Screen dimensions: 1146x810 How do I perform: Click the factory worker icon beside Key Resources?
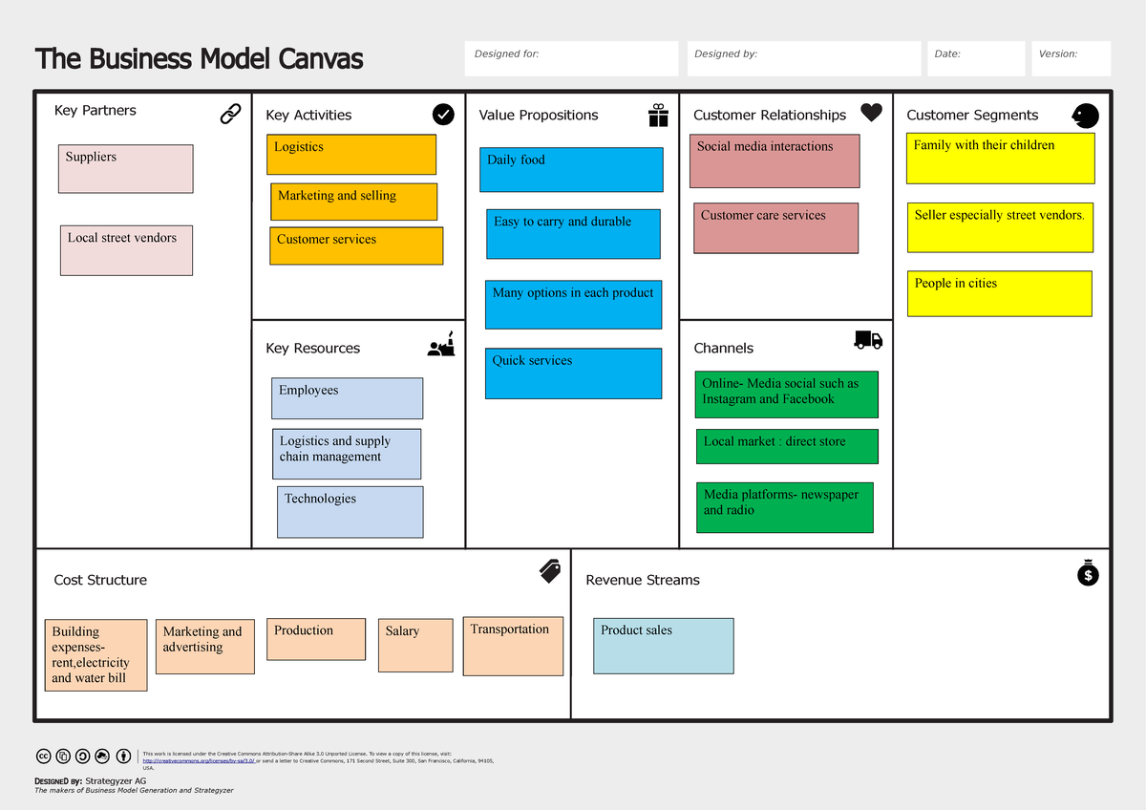pyautogui.click(x=441, y=345)
